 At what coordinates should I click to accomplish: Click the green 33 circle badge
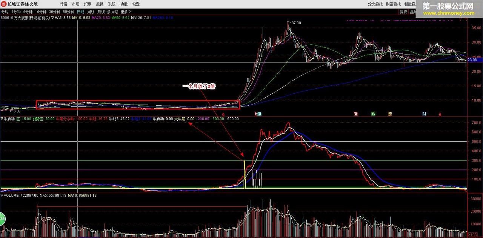point(2,219)
